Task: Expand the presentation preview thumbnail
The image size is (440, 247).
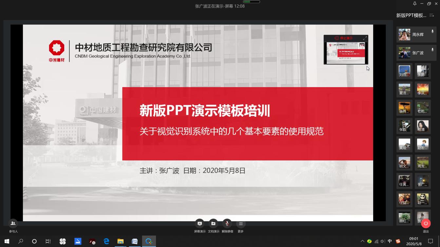Action: [365, 38]
